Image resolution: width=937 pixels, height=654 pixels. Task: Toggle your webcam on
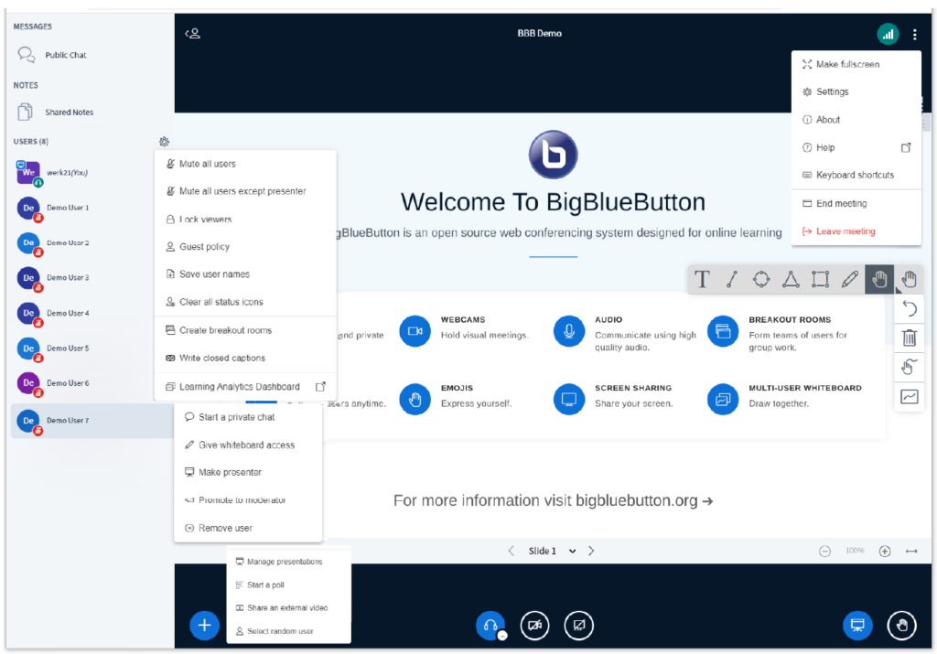[534, 626]
